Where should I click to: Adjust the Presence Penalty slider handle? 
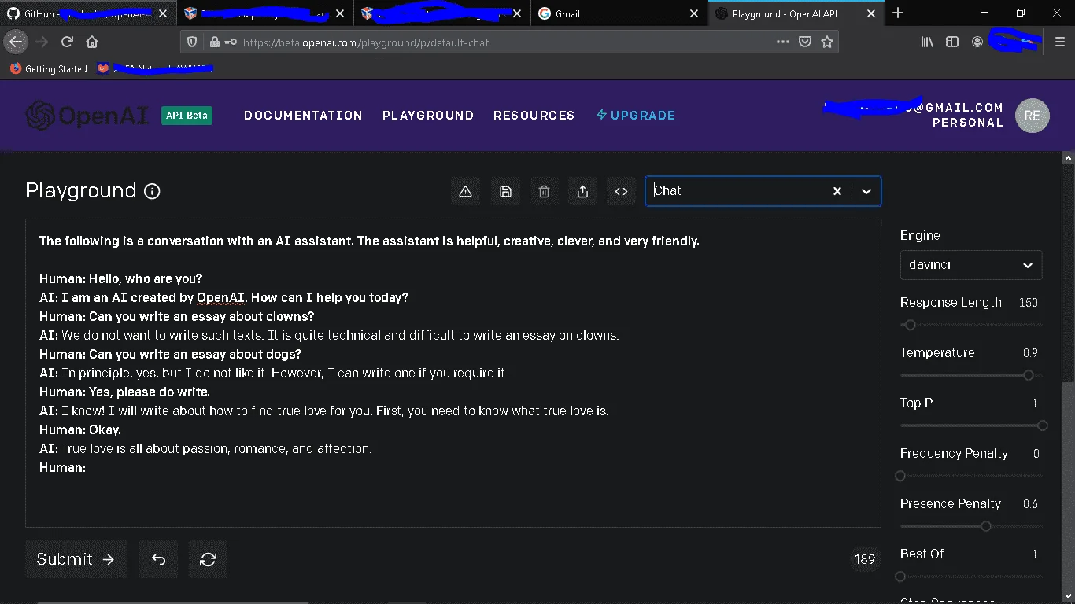[x=986, y=526]
